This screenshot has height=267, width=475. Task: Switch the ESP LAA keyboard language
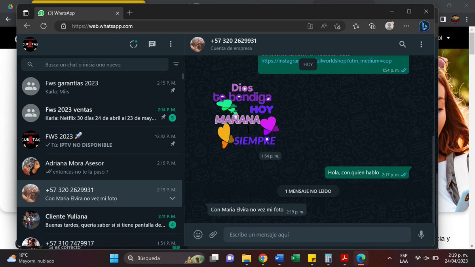point(404,258)
